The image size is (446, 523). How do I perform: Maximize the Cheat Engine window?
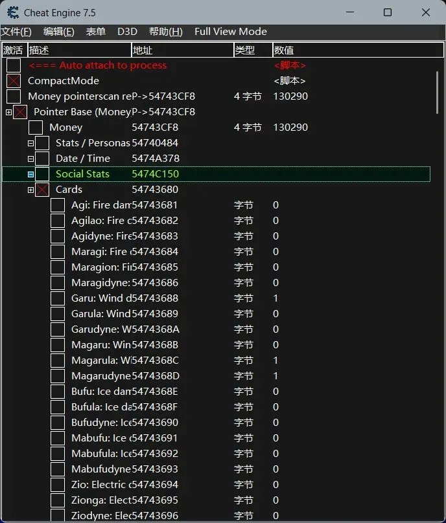388,13
